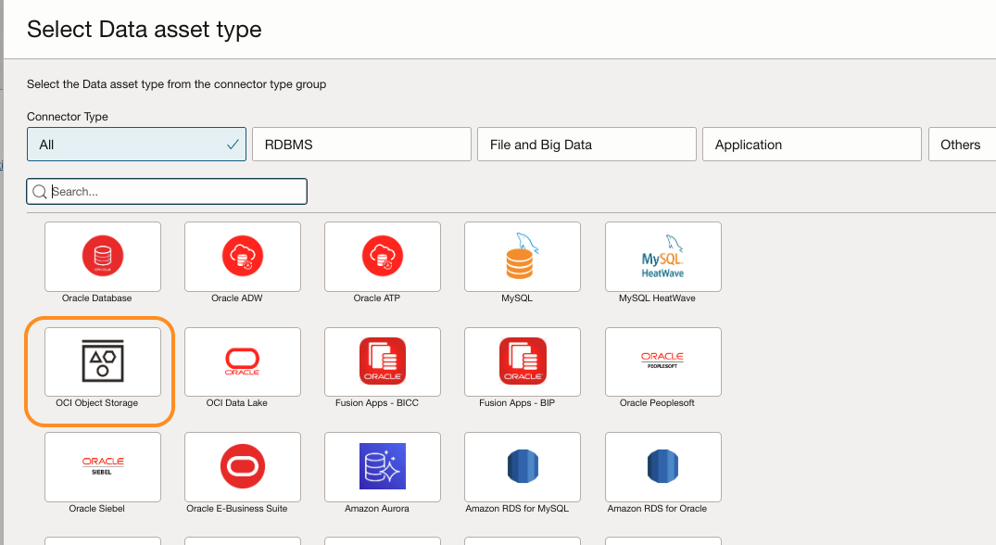Focus the Search data asset field
This screenshot has width=996, height=545.
point(167,191)
